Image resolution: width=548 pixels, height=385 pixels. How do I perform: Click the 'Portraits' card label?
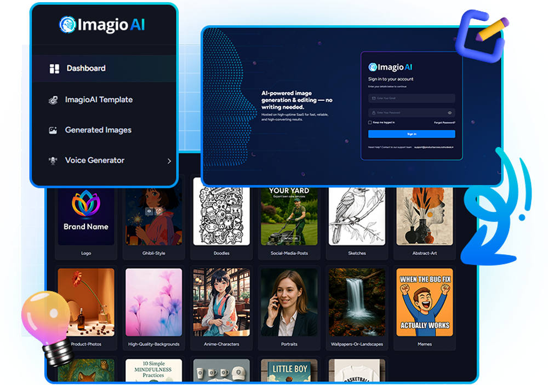289,344
